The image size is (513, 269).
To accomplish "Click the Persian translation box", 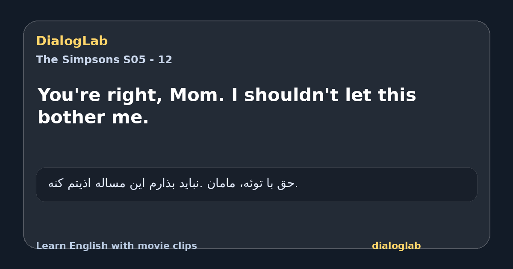I will [x=256, y=184].
